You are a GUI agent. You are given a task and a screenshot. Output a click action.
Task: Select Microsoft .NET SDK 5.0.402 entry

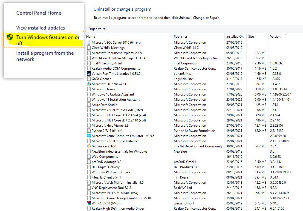point(115,193)
